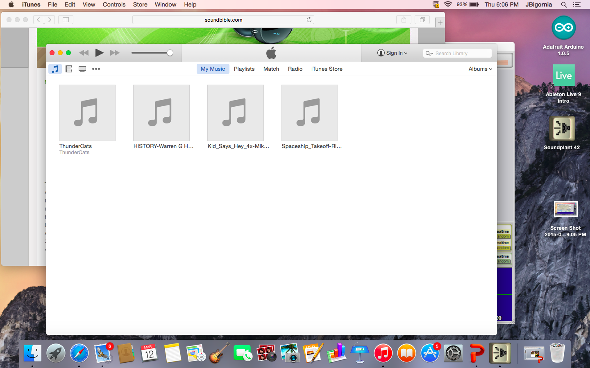Launch Ableton Live 9 Intro shortcut
This screenshot has height=368, width=590.
[563, 76]
